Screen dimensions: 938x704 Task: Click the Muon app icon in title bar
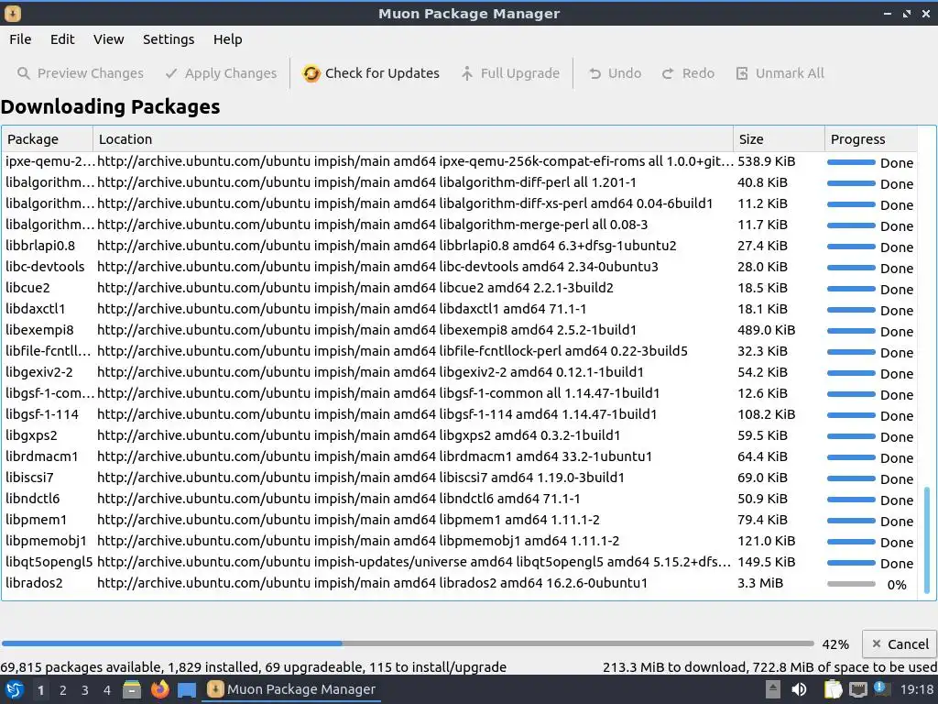tap(13, 13)
